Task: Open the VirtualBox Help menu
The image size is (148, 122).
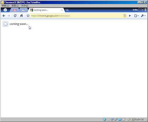Action: (25, 6)
